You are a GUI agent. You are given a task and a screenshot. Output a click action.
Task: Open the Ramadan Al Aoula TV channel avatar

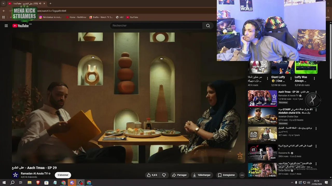(x=15, y=175)
